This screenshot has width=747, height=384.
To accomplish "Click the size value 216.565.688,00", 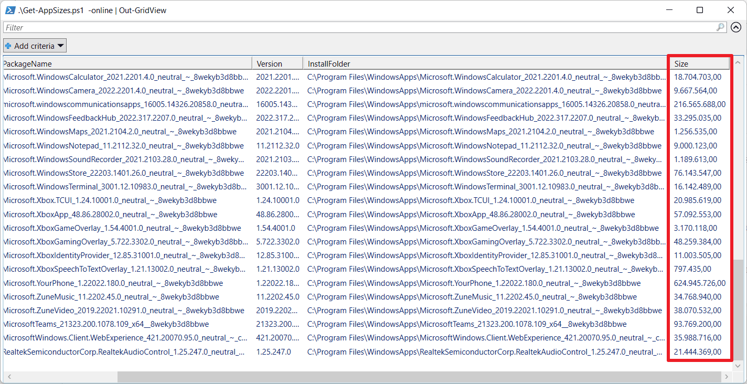I will [x=699, y=104].
